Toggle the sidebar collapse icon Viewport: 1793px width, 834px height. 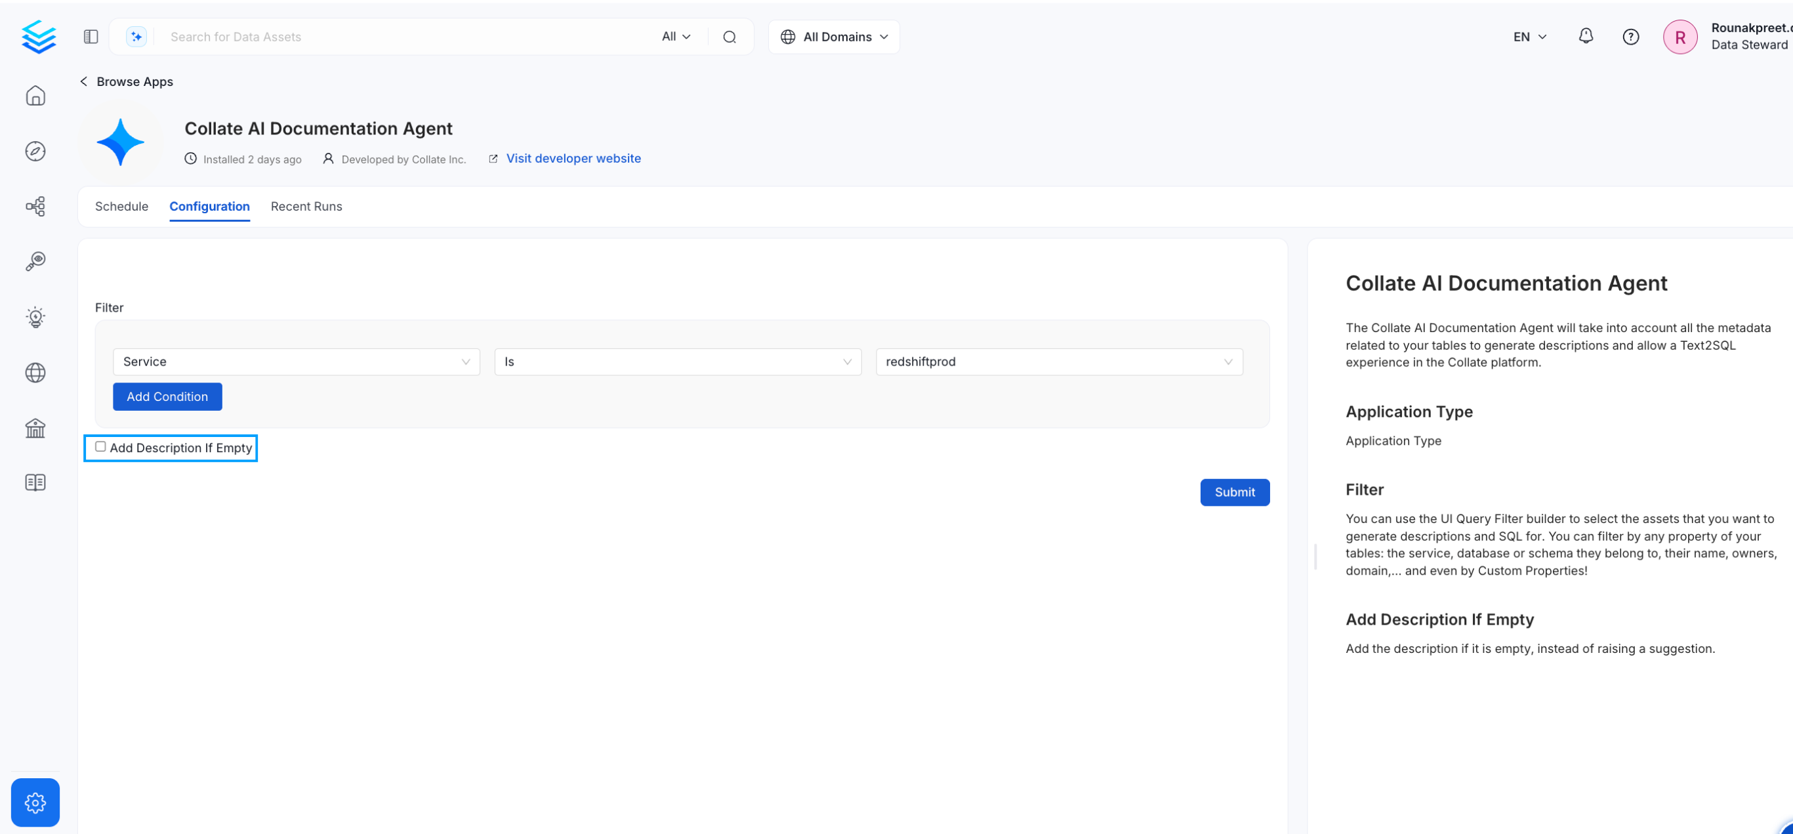[91, 37]
